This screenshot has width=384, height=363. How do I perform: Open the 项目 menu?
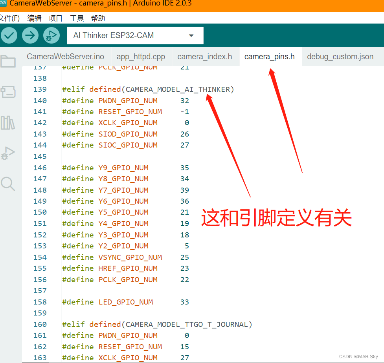(x=55, y=18)
